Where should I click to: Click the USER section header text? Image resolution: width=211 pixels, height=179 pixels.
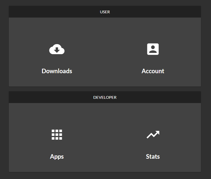[x=105, y=12]
